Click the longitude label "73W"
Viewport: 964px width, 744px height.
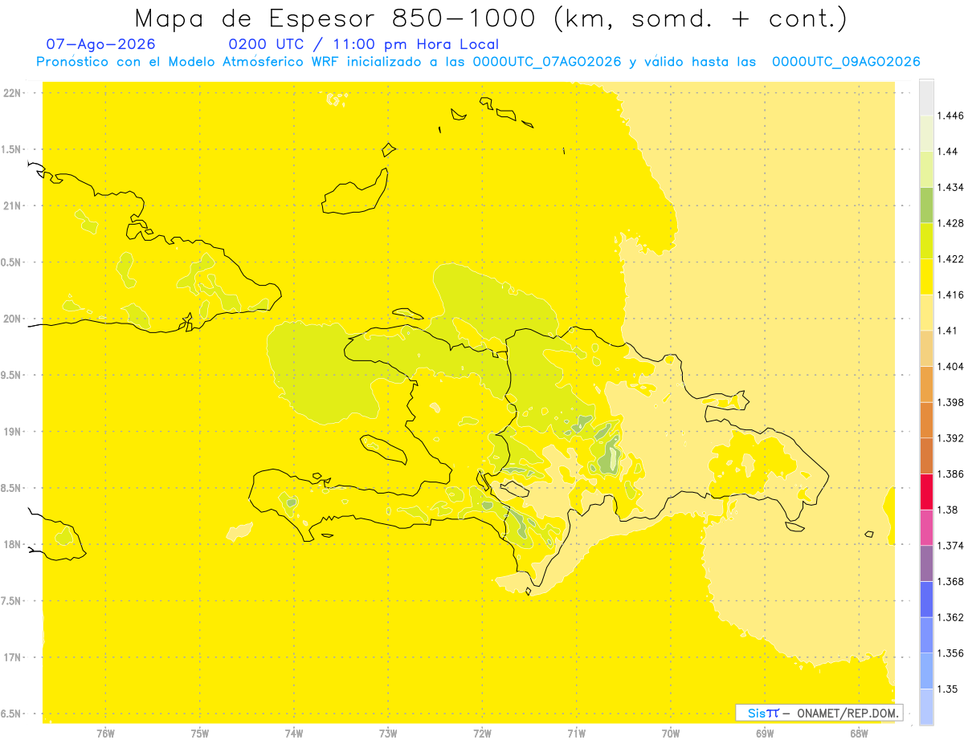(x=388, y=734)
